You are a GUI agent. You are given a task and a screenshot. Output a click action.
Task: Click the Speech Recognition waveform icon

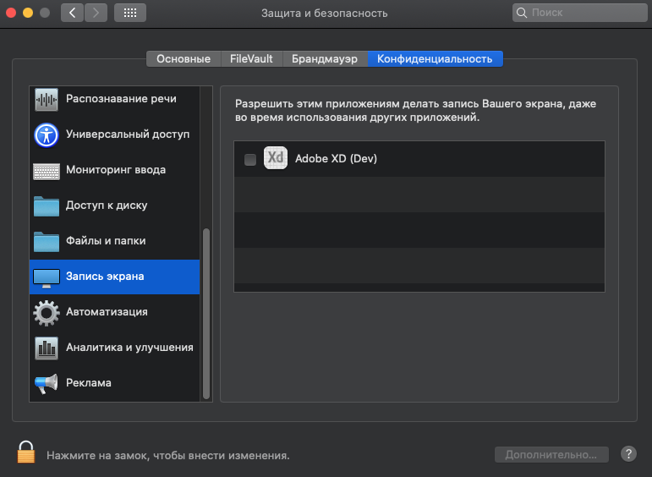tap(46, 99)
